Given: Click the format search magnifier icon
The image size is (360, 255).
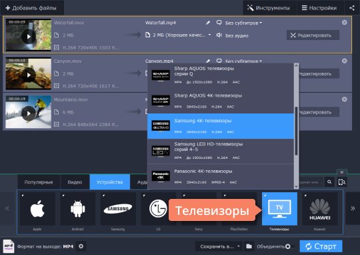Looking at the screenshot, I should (x=329, y=182).
